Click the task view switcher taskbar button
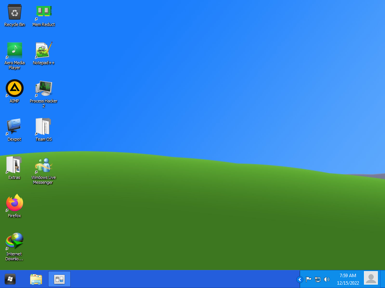 59,279
